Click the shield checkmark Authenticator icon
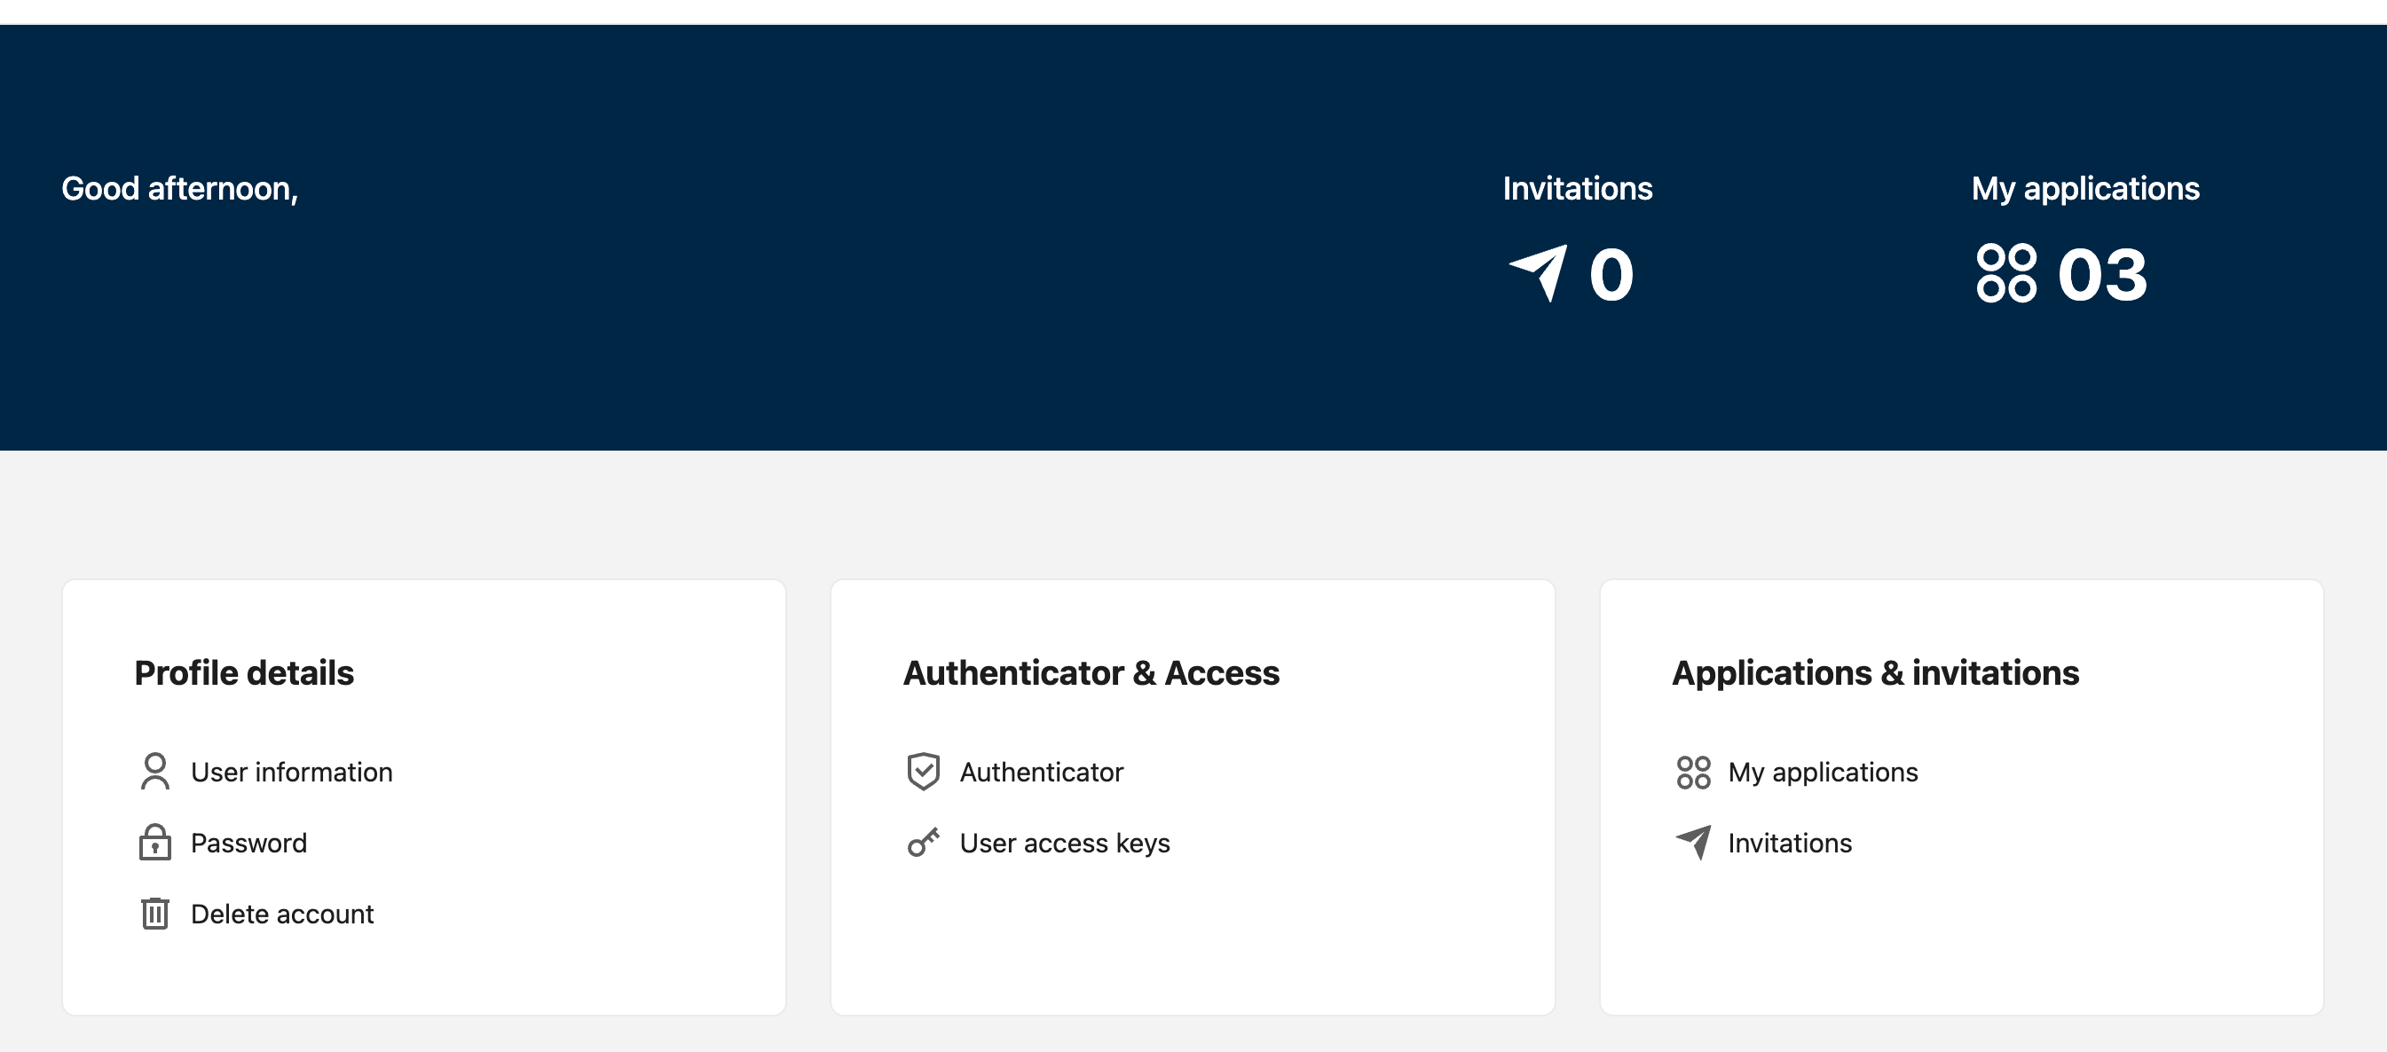 click(x=923, y=772)
